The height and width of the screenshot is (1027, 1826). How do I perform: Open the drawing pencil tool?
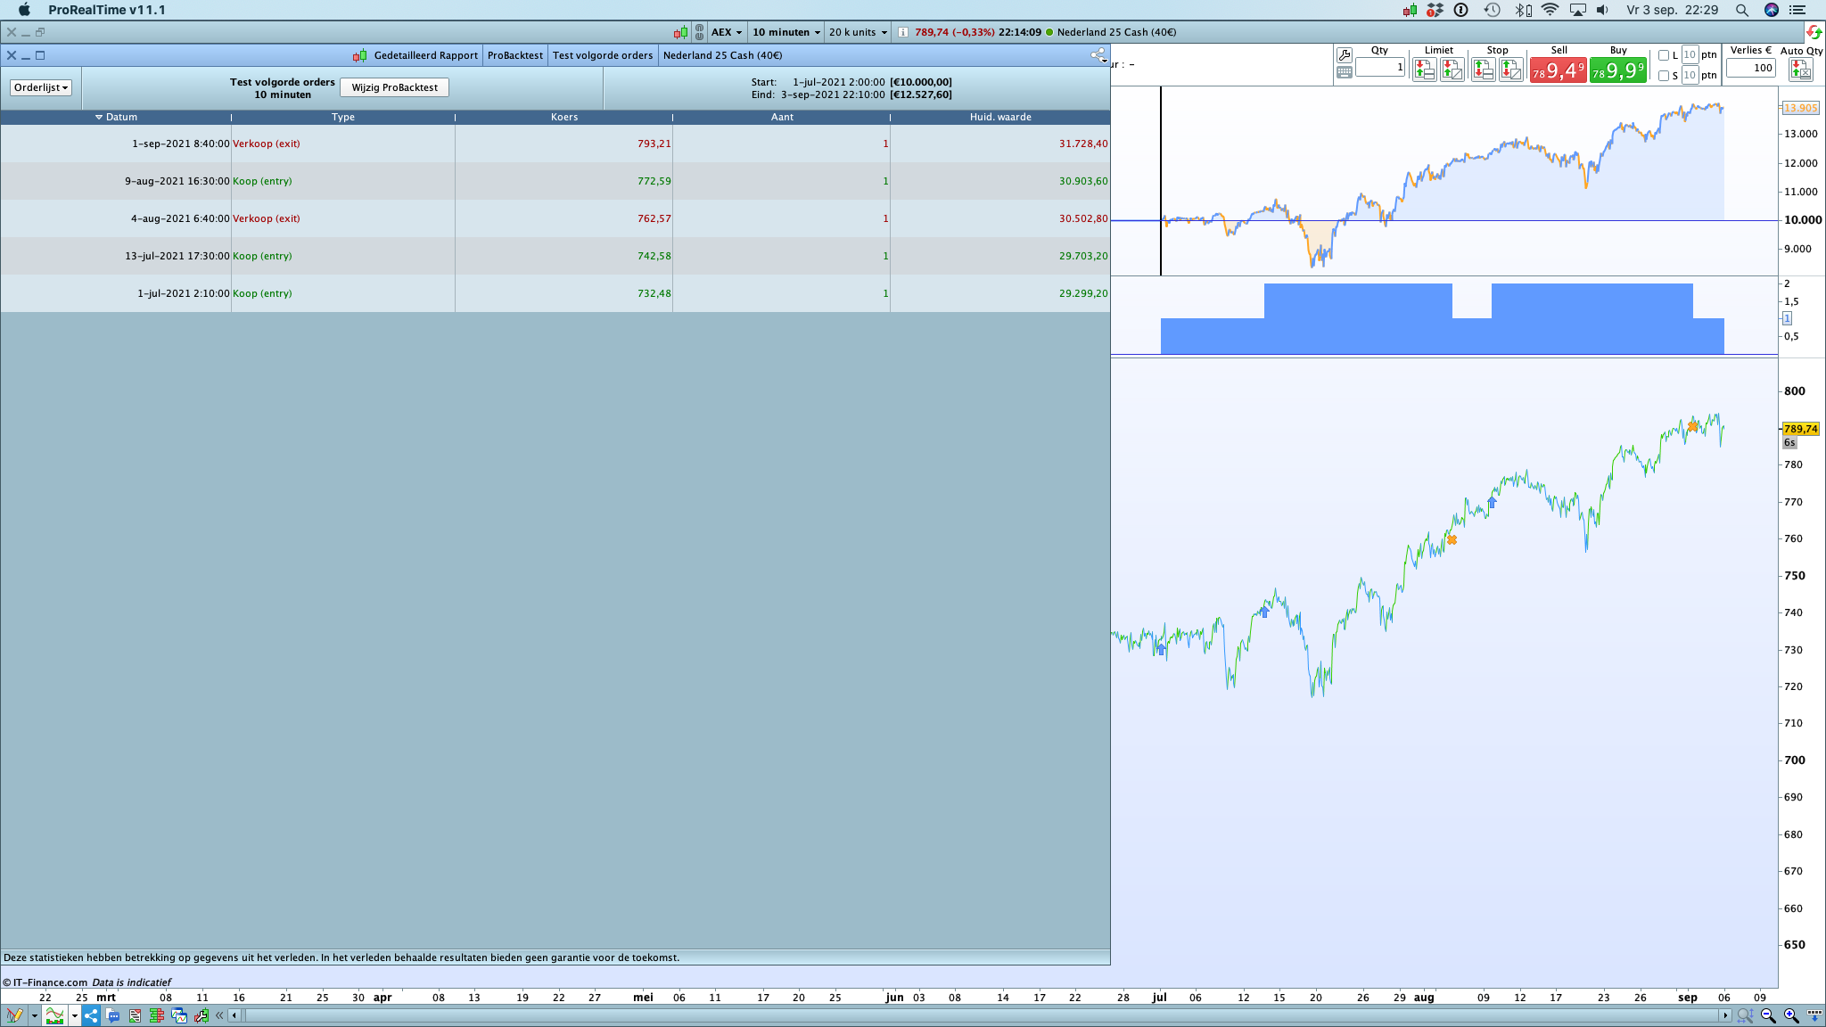coord(14,1015)
